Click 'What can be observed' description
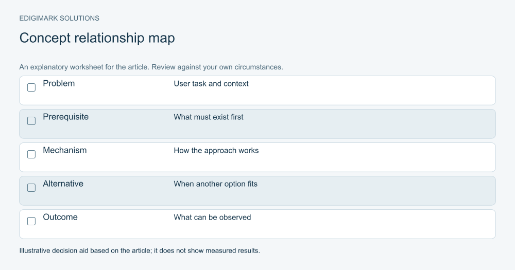The height and width of the screenshot is (270, 515). 212,218
